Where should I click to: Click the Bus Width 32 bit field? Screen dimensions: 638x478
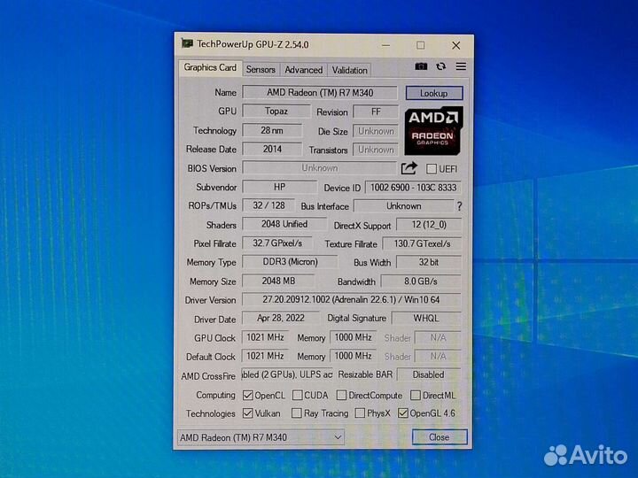point(429,263)
